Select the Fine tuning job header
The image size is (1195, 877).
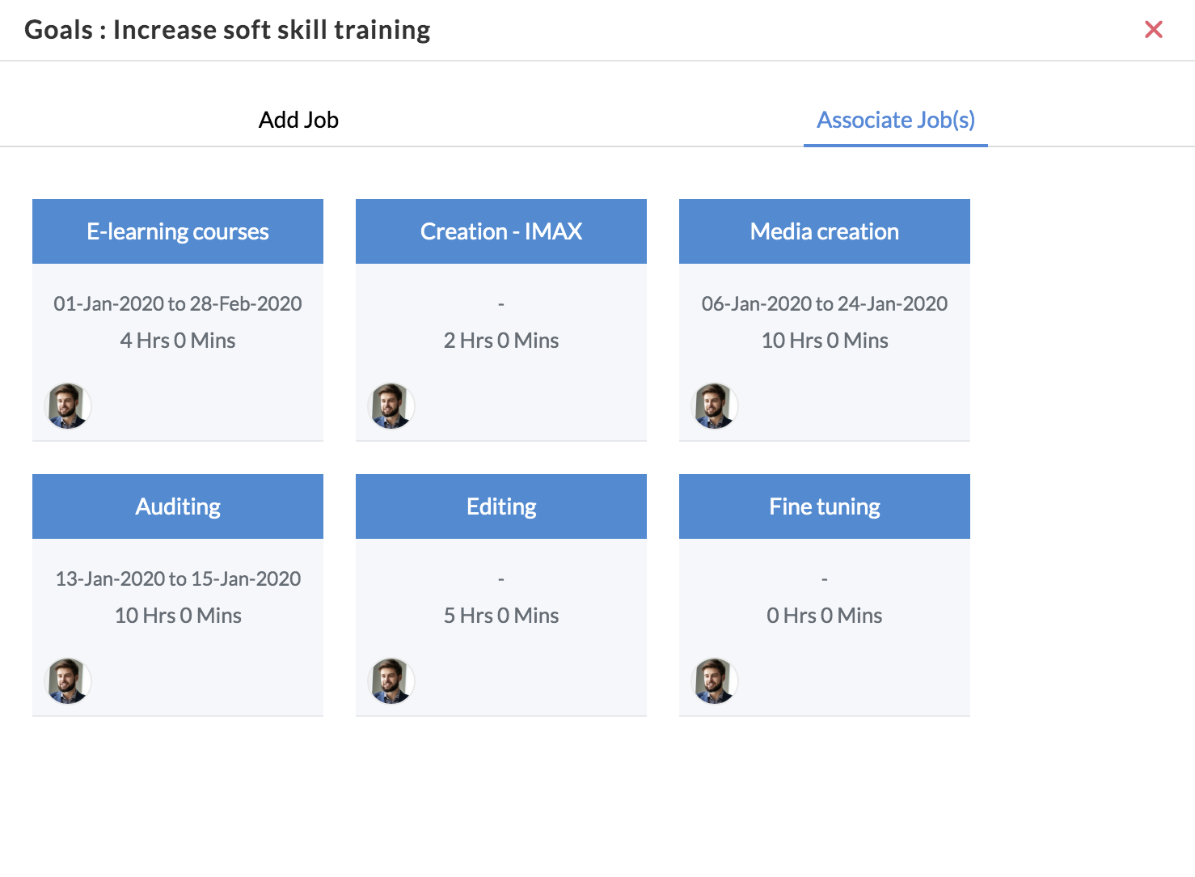825,506
